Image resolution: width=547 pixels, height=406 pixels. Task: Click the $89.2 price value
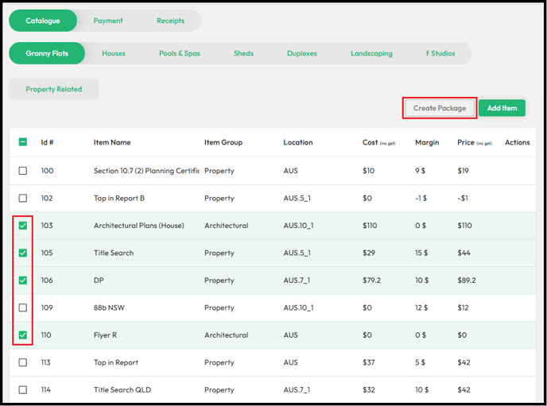tap(467, 280)
